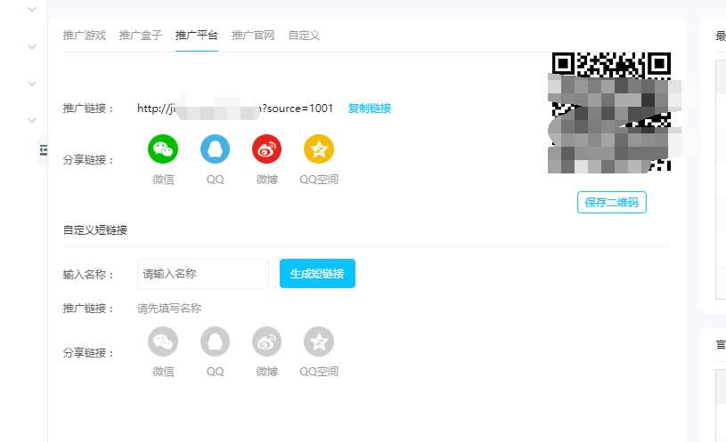726x442 pixels.
Task: Click the gray 微博 icon in the custom short link section
Action: tap(266, 342)
